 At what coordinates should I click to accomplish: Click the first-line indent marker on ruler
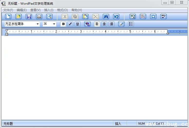7,30
